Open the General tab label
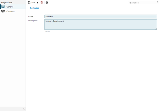Image resolution: width=160 pixels, height=111 pixels. click(x=10, y=7)
